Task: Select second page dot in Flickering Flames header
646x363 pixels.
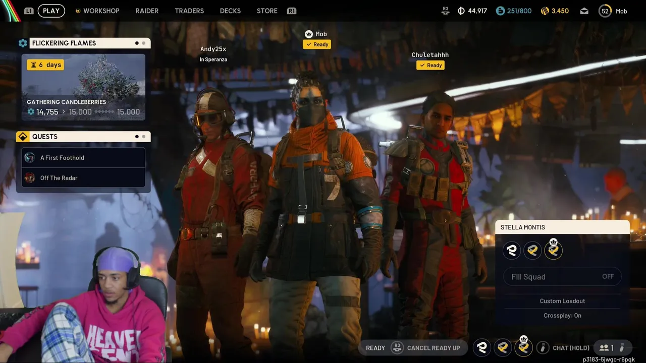Action: click(x=144, y=43)
